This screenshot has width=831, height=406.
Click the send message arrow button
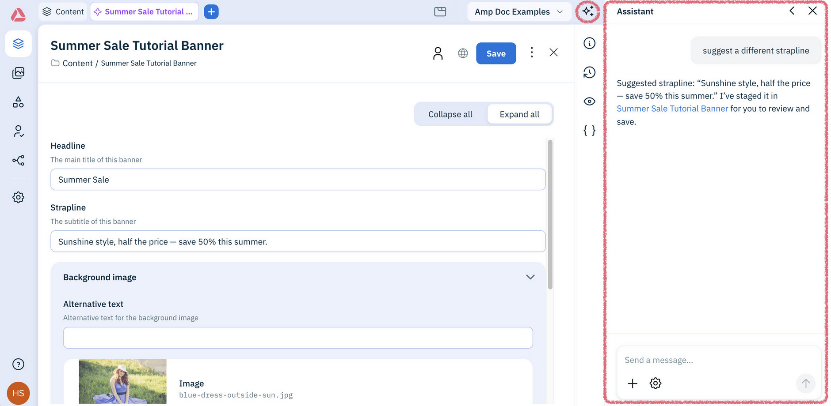click(x=806, y=383)
